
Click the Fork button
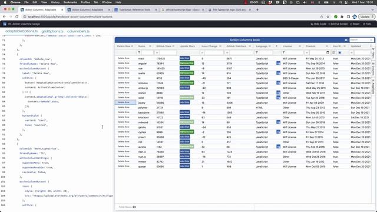tap(367, 24)
